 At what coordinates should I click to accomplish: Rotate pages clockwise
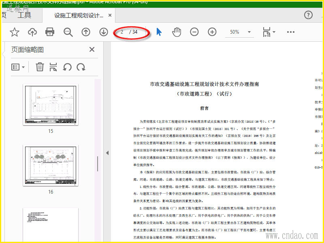81,67
